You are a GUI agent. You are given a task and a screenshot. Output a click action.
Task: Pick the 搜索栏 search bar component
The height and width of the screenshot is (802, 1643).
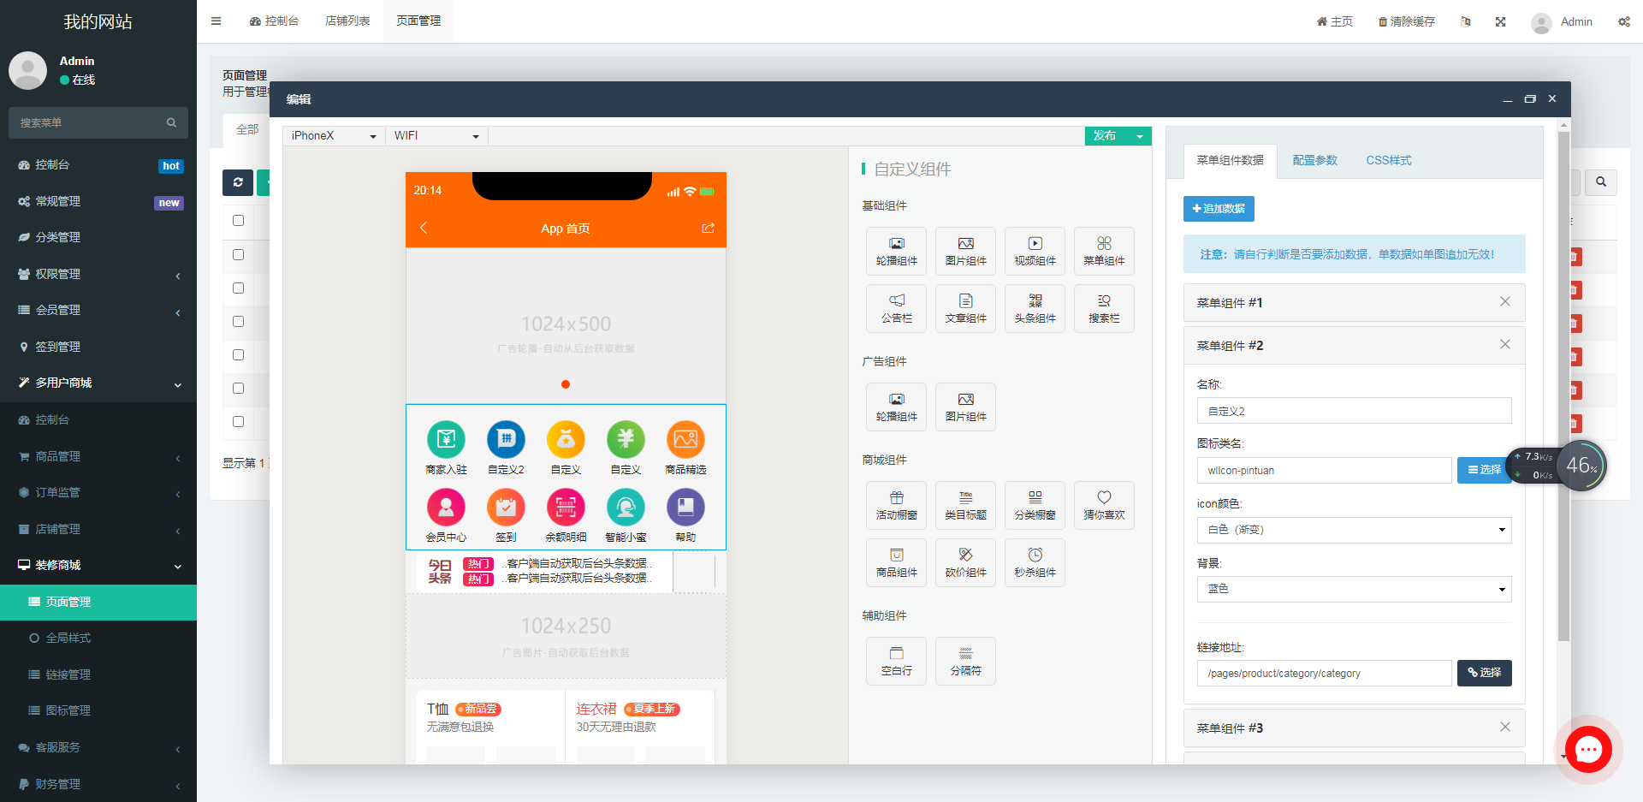click(x=1104, y=308)
